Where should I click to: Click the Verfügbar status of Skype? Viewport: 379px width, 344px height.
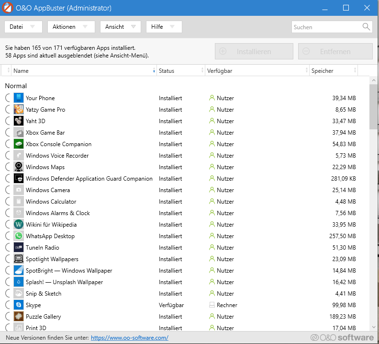(171, 305)
